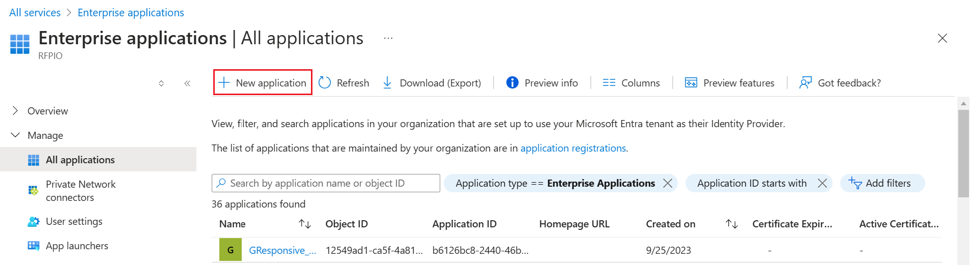Click the Application ID column header

[464, 224]
